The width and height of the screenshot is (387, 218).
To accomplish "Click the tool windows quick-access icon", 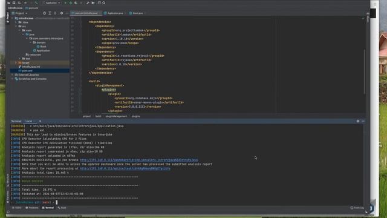I will pos(8,212).
